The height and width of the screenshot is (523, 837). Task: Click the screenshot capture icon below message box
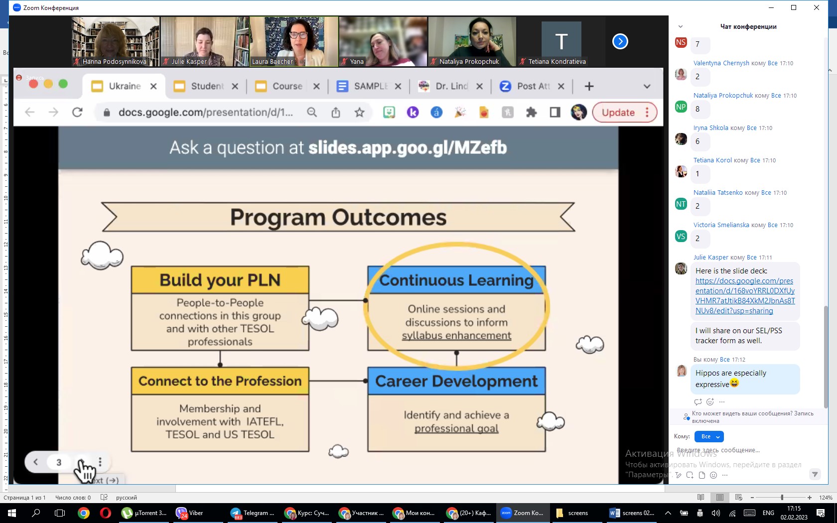pyautogui.click(x=690, y=475)
